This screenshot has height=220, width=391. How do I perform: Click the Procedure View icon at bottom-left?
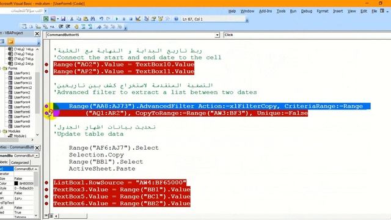[46, 216]
